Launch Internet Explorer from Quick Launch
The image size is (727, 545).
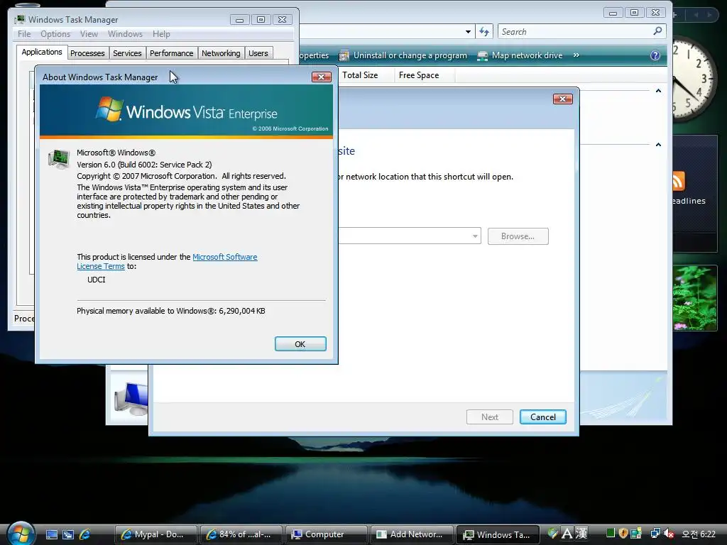point(85,534)
